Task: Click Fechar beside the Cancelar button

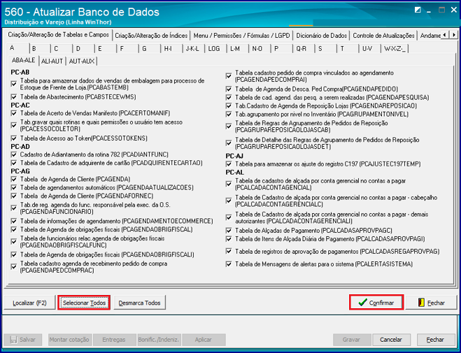Action: tap(435, 340)
